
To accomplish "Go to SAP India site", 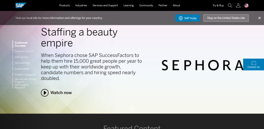I will click(188, 18).
